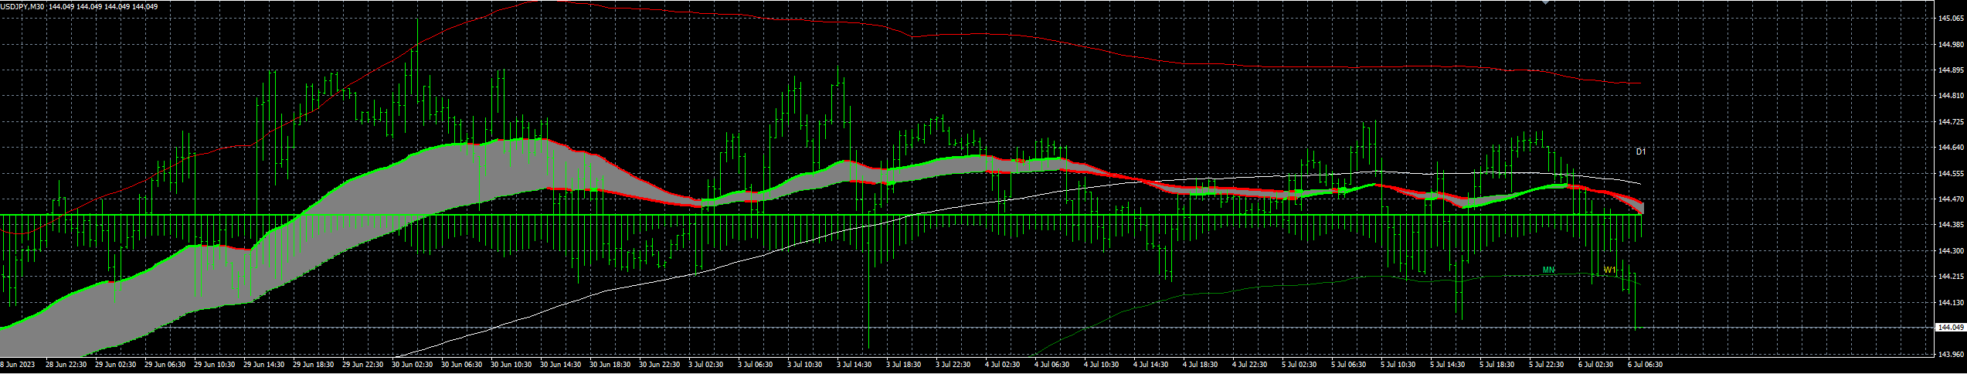
Task: Click price scale value 144.555
Action: (1951, 174)
